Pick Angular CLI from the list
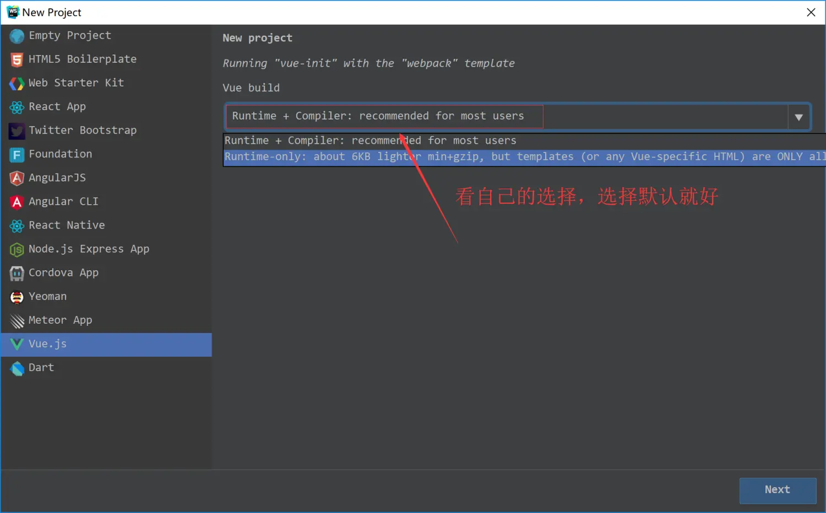Image resolution: width=826 pixels, height=513 pixels. (x=106, y=201)
